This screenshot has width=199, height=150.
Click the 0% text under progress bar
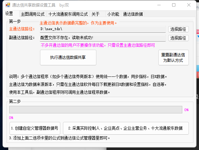[11, 118]
